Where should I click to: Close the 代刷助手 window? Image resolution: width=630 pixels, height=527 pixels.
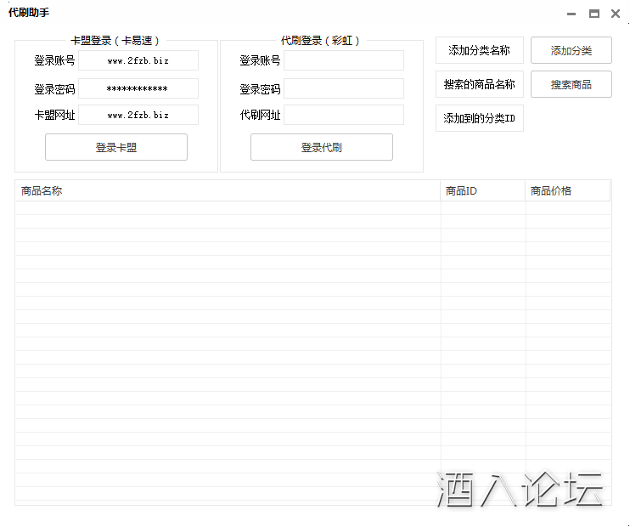(x=616, y=14)
